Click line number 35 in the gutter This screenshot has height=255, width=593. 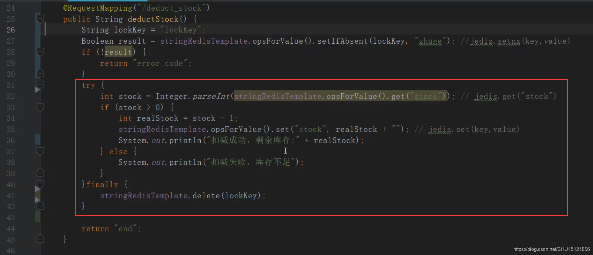coord(11,129)
